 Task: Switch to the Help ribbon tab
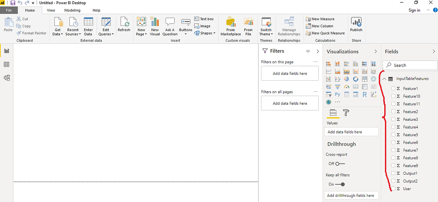(96, 10)
